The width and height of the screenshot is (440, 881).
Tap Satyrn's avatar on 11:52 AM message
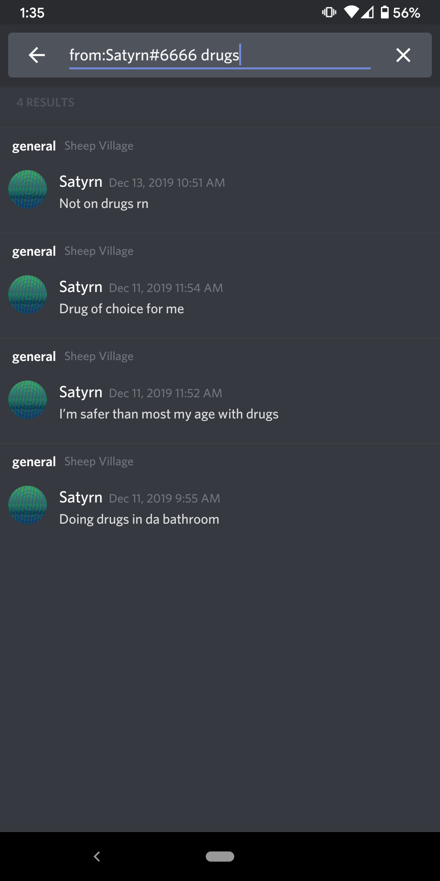pyautogui.click(x=28, y=400)
